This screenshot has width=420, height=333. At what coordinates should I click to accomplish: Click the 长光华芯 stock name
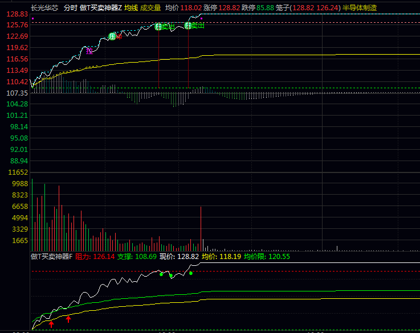[44, 8]
